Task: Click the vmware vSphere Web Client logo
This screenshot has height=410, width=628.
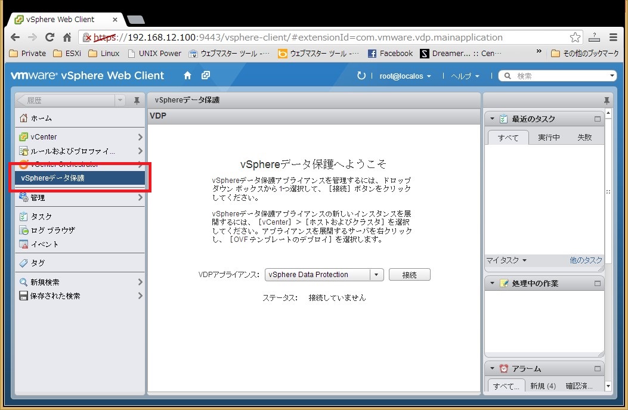Action: point(87,76)
